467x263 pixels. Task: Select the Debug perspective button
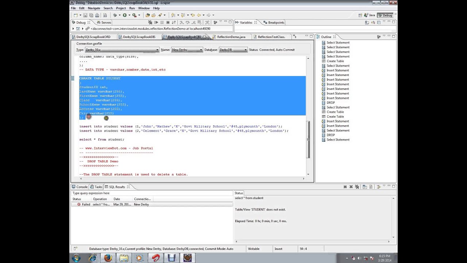(x=385, y=15)
